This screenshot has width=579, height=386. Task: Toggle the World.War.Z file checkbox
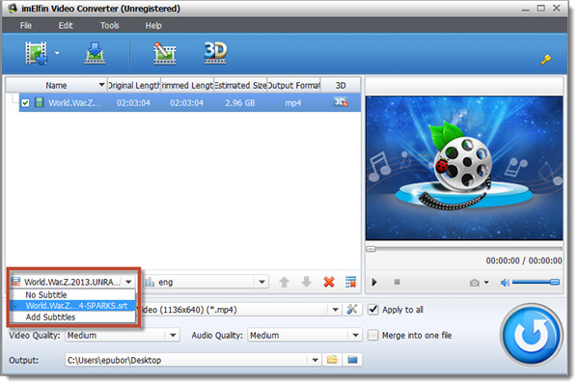coord(25,102)
